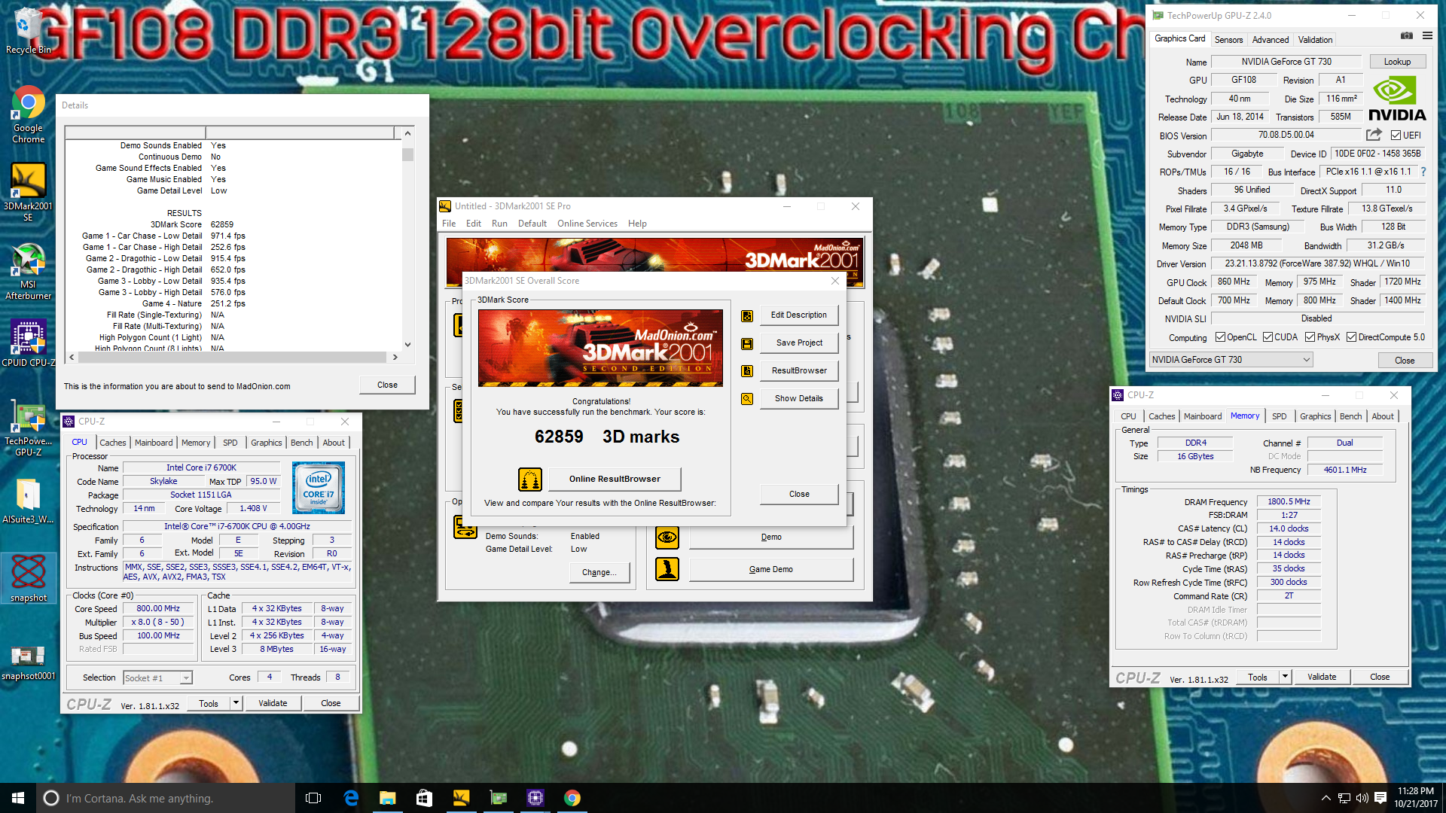Open the Windows Start menu
The width and height of the screenshot is (1446, 813).
point(18,798)
